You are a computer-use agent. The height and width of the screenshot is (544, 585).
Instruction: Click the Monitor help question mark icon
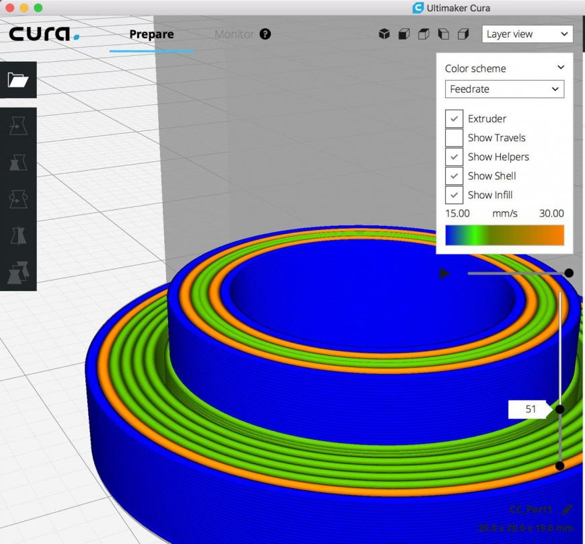click(265, 34)
